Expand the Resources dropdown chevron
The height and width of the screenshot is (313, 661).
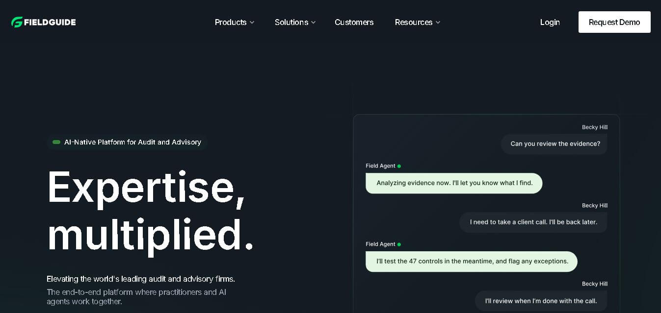pos(438,23)
